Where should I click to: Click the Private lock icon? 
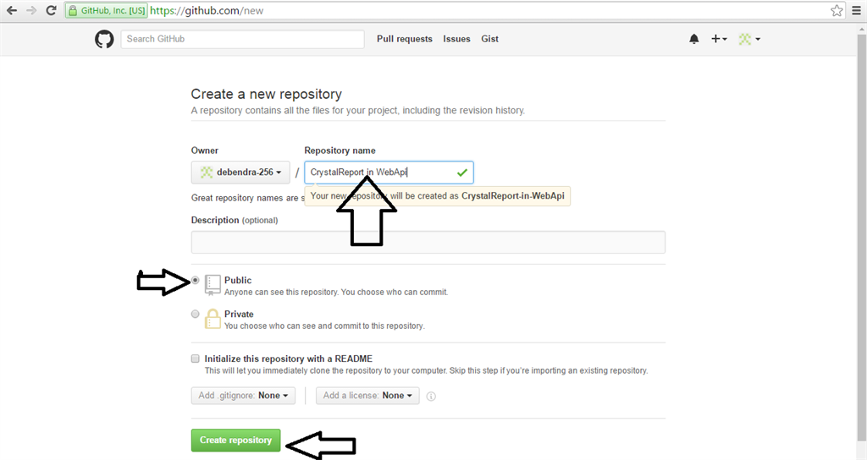click(x=213, y=319)
